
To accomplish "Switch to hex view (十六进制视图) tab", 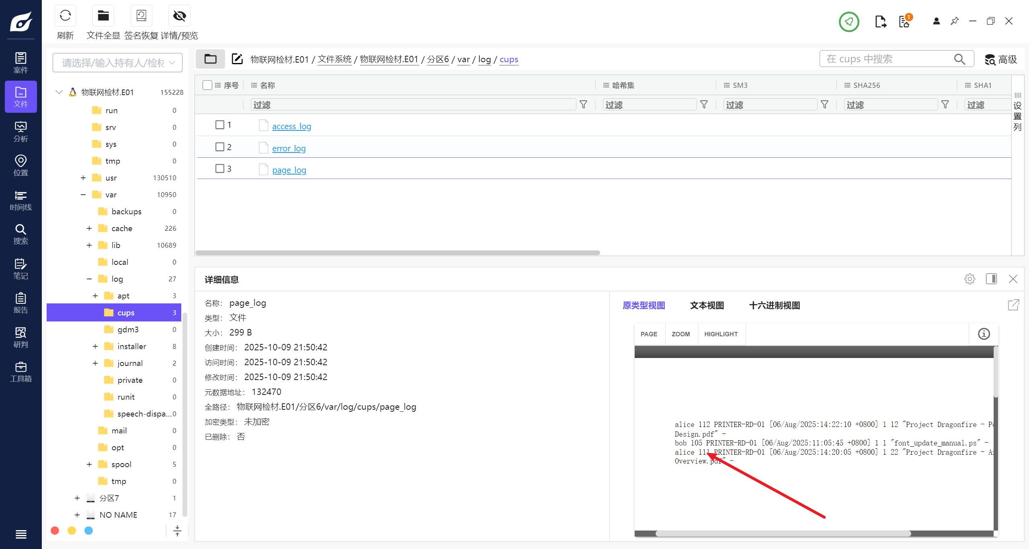I will 774,305.
